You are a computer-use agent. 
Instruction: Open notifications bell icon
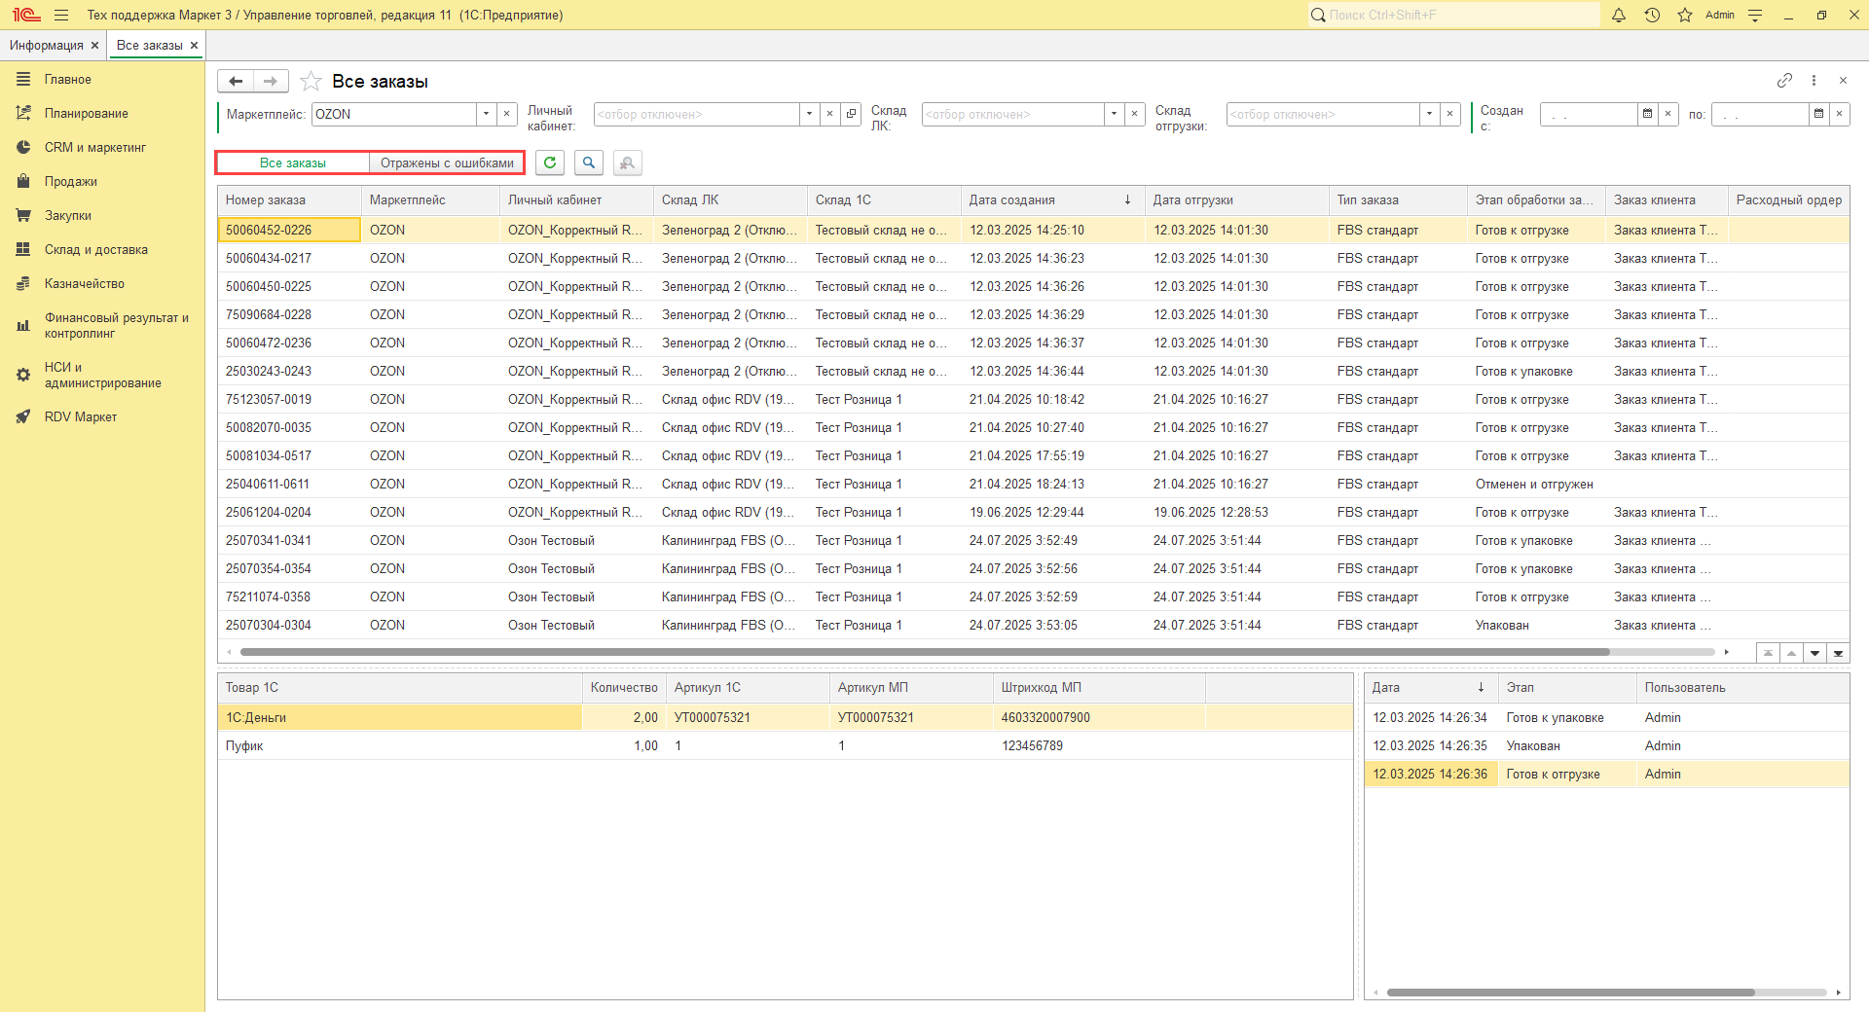[x=1619, y=15]
